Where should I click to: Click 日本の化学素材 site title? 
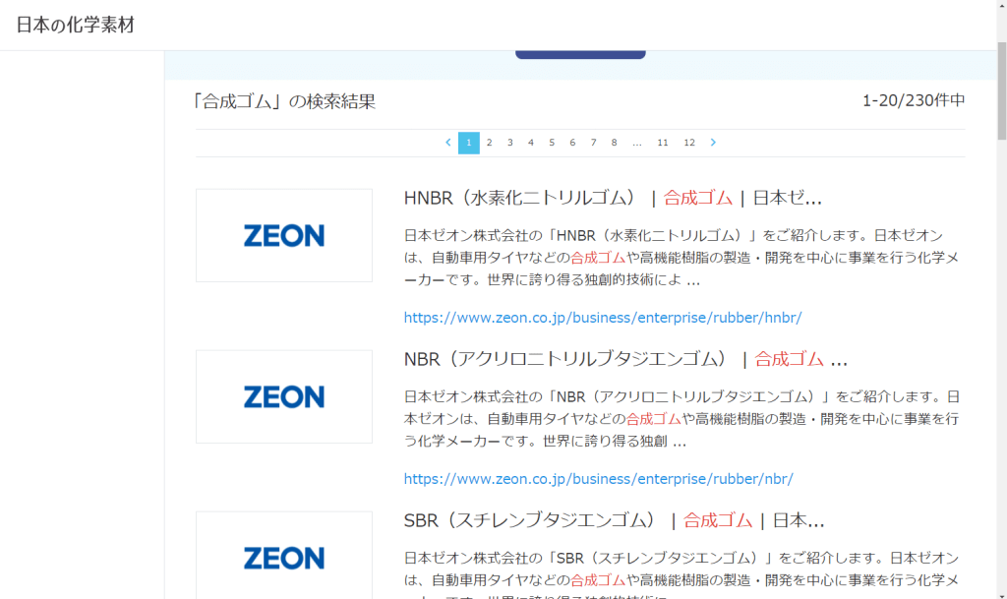pyautogui.click(x=76, y=25)
